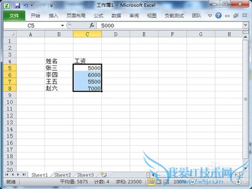Viewport: 252px width, 189px height.
Task: Select column A header
Action: click(x=30, y=34)
